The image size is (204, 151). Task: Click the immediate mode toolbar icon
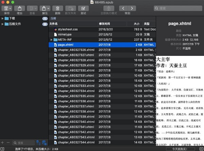[109, 9]
